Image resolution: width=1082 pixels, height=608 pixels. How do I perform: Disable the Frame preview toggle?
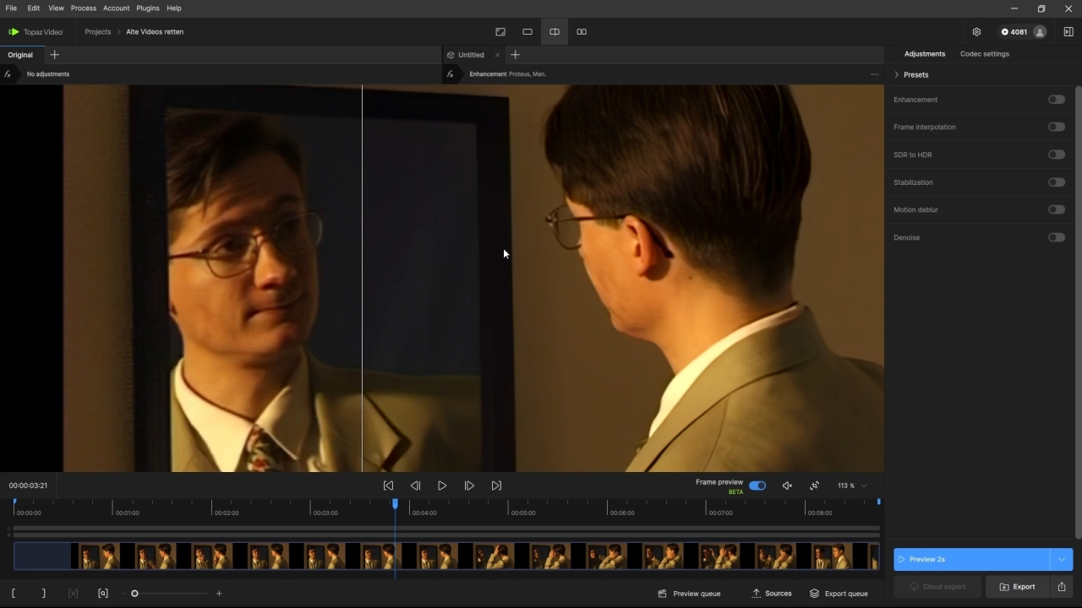[x=757, y=486]
